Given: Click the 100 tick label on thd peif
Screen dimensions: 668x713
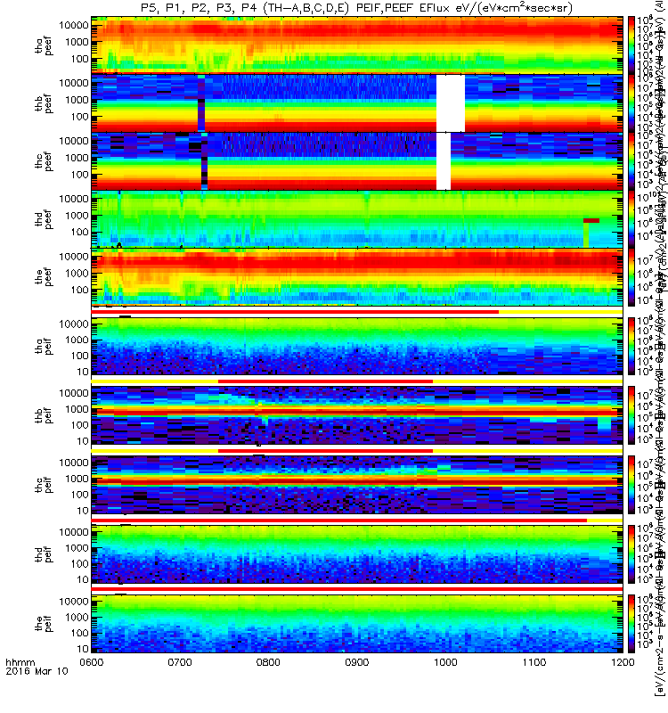Looking at the screenshot, I should tap(79, 564).
